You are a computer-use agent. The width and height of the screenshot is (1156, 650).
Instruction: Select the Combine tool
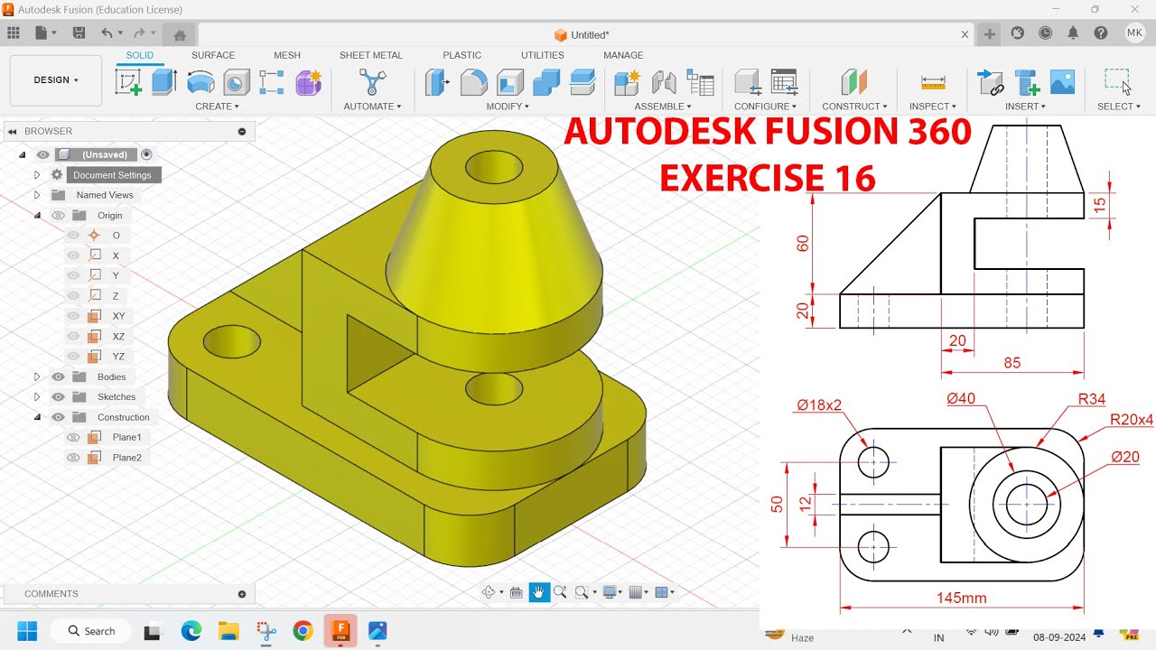coord(546,82)
